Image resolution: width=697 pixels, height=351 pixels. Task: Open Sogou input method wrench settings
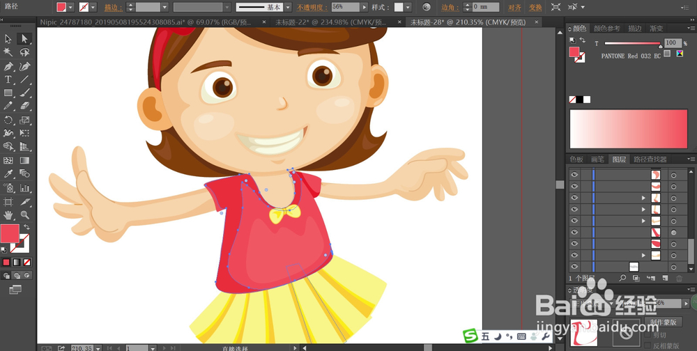click(x=544, y=337)
